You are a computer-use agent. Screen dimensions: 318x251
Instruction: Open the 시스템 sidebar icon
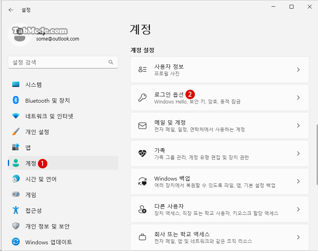(16, 84)
